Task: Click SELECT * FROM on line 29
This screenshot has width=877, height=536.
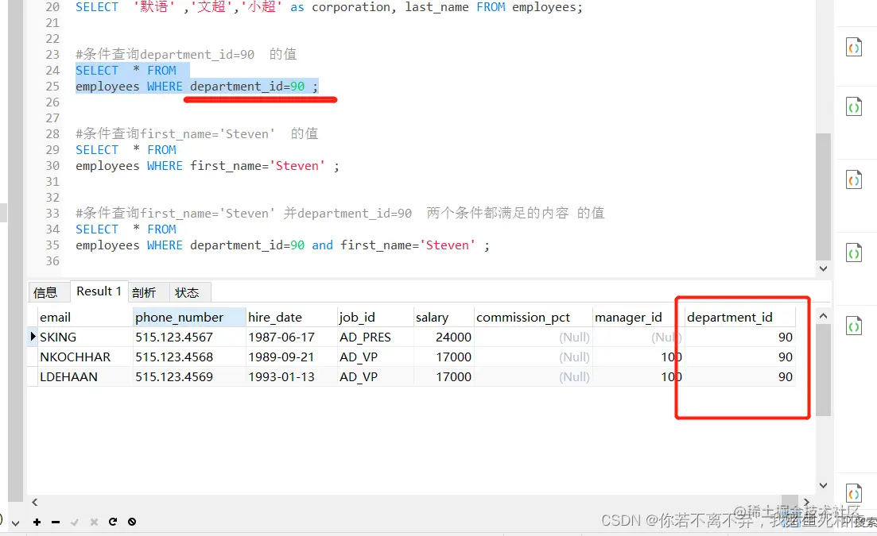Action: (x=126, y=149)
